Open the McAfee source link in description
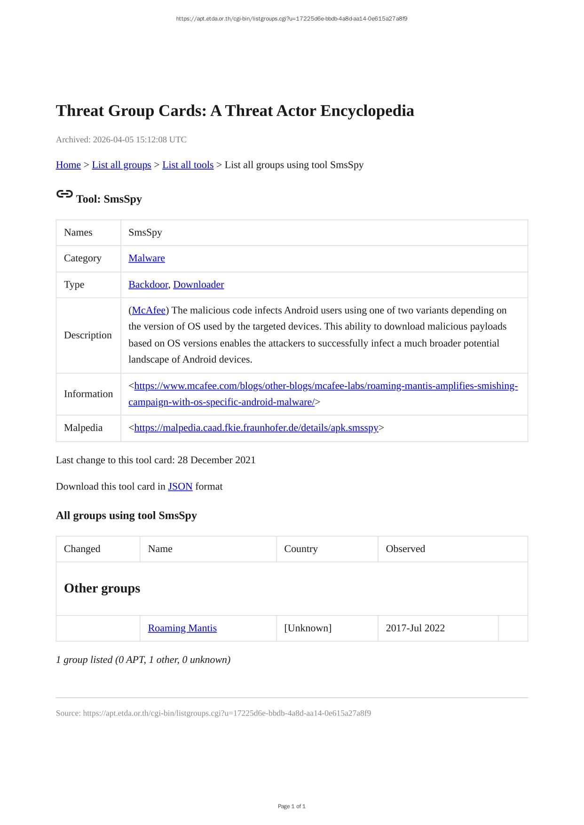Image resolution: width=584 pixels, height=825 pixels. click(149, 311)
